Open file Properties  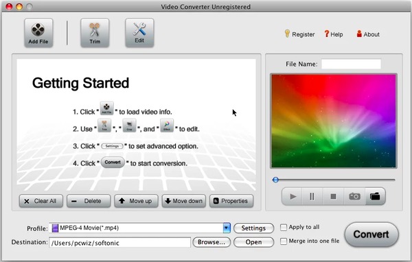coord(231,201)
